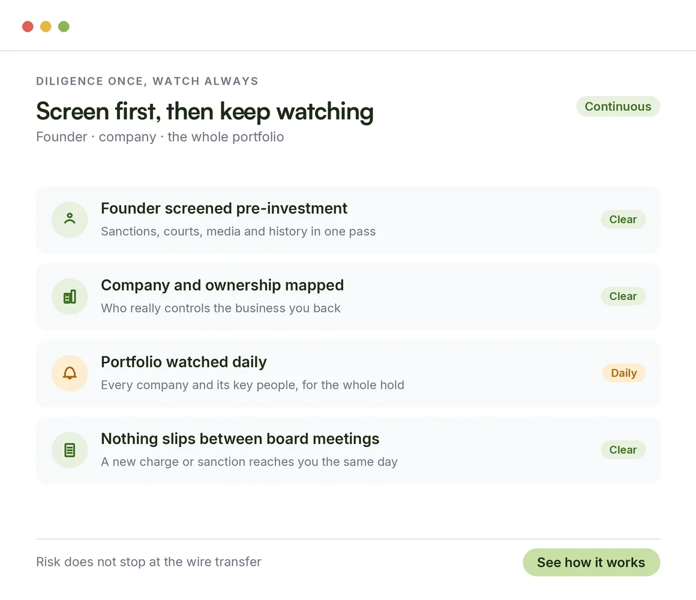Image resolution: width=696 pixels, height=600 pixels.
Task: Click text Sanctions, courts, media and history
Action: [205, 231]
